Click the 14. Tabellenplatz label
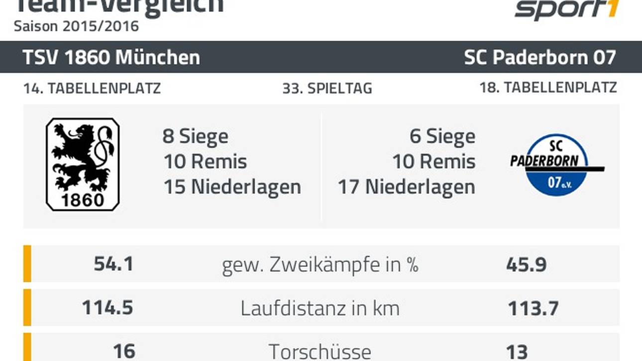 tap(92, 89)
